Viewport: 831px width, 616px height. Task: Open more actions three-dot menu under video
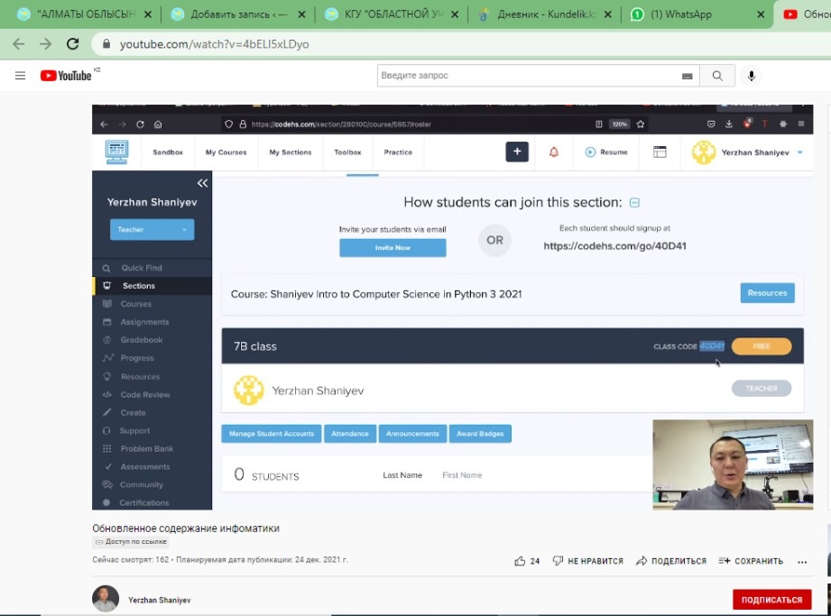[802, 562]
